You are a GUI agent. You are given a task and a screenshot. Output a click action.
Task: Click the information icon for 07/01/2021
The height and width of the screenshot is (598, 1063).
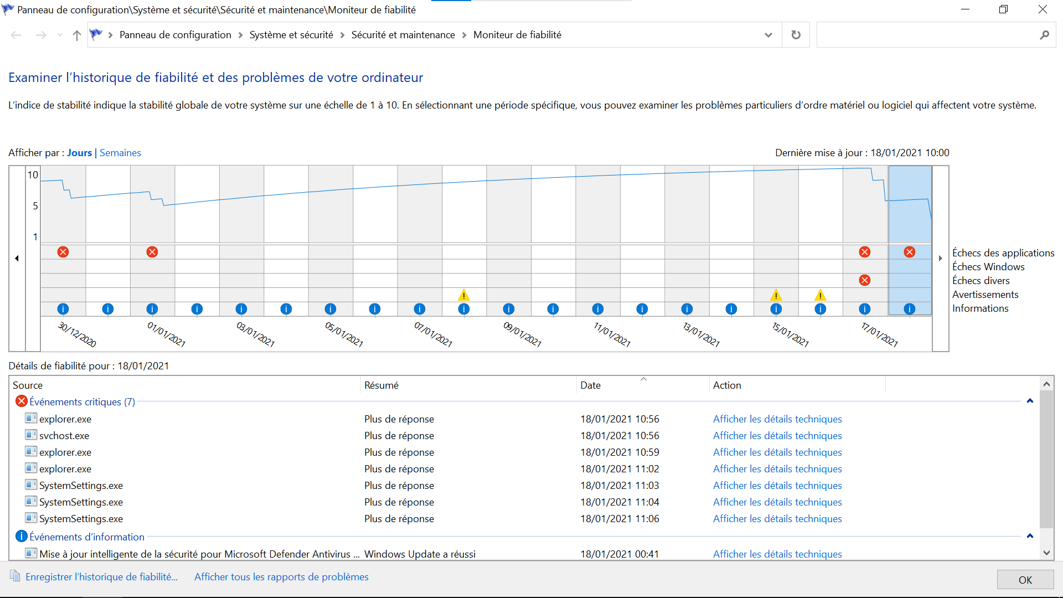pyautogui.click(x=420, y=309)
